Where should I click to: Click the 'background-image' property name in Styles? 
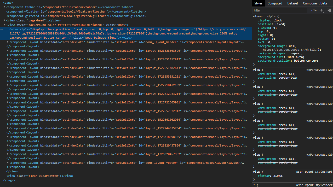click(x=271, y=46)
